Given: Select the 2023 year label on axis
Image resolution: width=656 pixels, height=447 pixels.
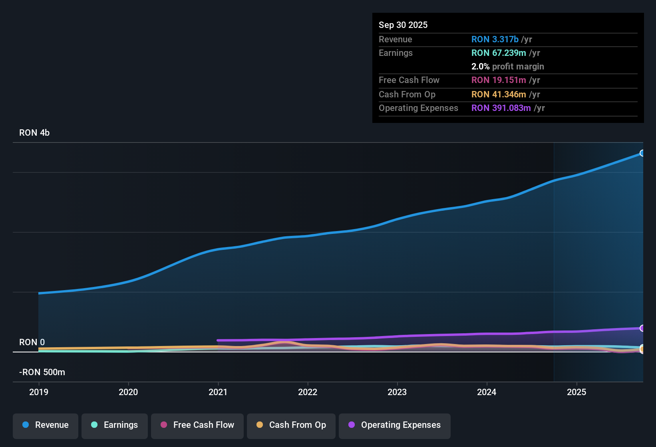Looking at the screenshot, I should [397, 392].
